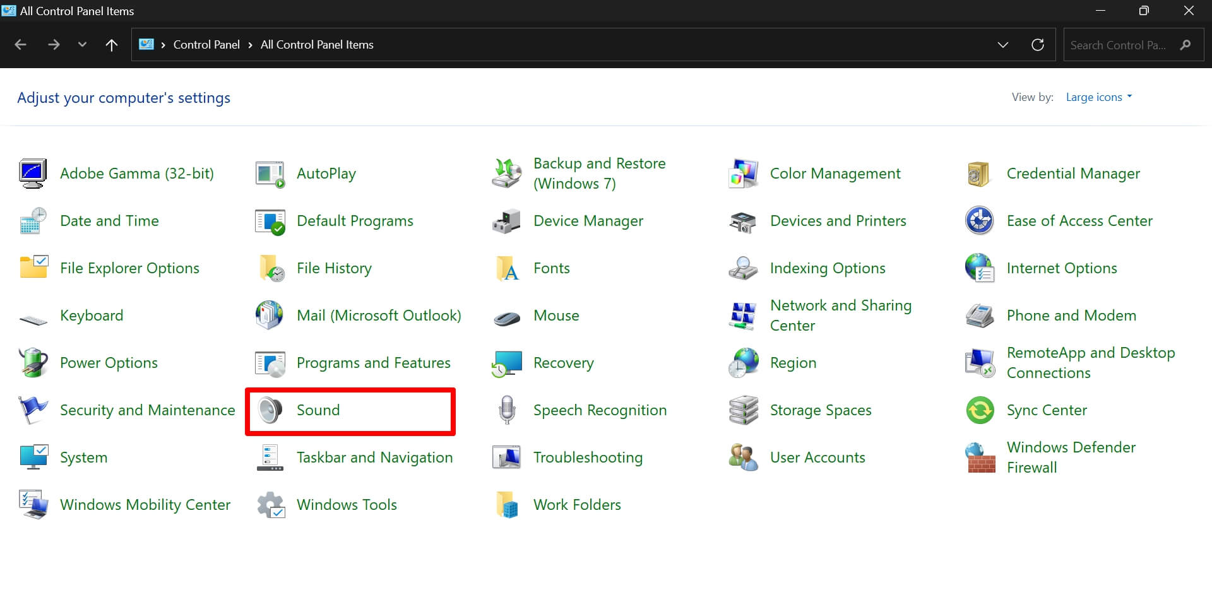Open the Fonts folder icon
This screenshot has width=1212, height=602.
[x=506, y=268]
